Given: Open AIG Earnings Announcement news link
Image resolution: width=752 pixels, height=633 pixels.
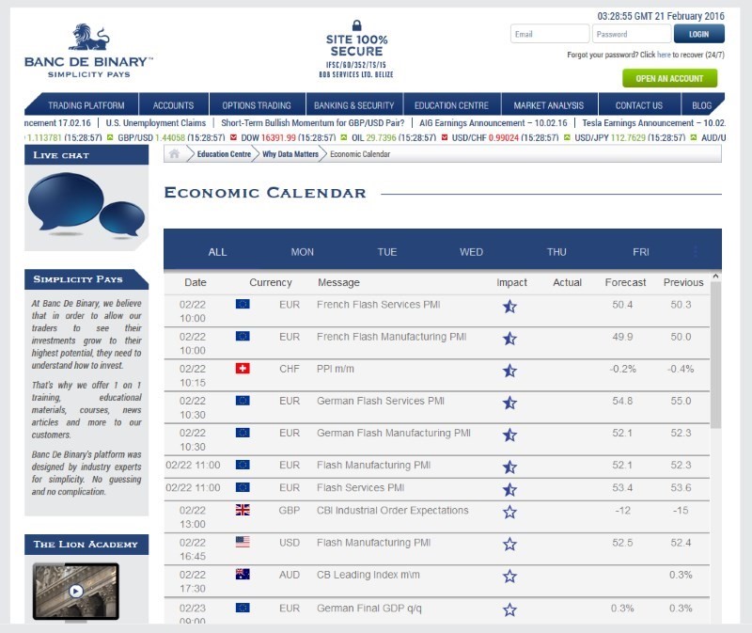Looking at the screenshot, I should pyautogui.click(x=493, y=123).
